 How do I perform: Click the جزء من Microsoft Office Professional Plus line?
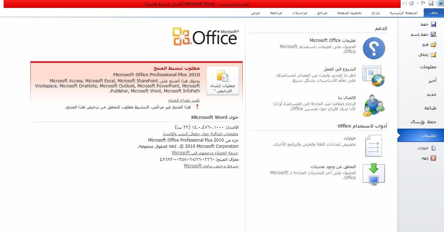pyautogui.click(x=193, y=140)
